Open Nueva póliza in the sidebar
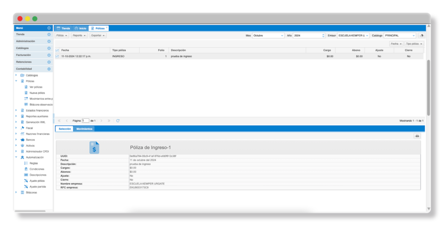Screen dimensions: 444x230 click(x=36, y=93)
